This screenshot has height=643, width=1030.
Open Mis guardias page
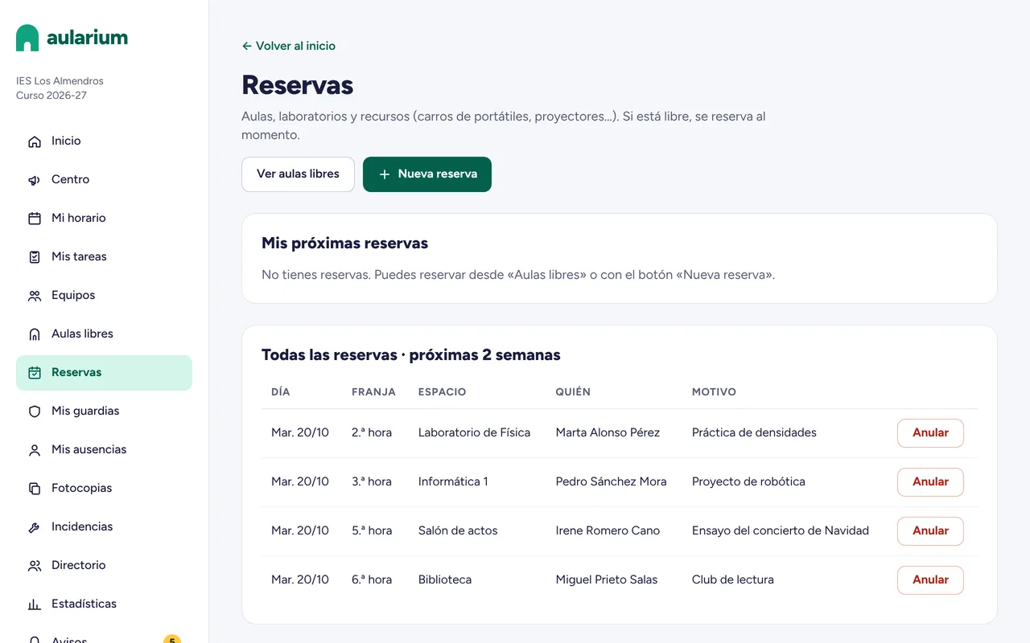pyautogui.click(x=104, y=412)
